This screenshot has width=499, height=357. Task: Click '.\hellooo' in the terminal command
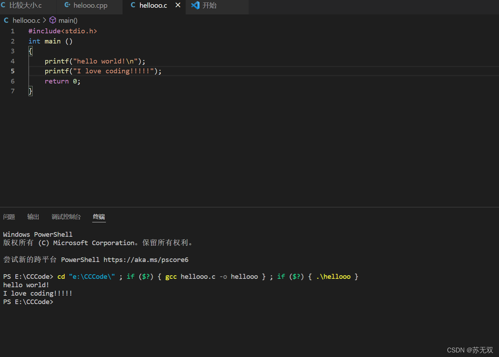333,277
